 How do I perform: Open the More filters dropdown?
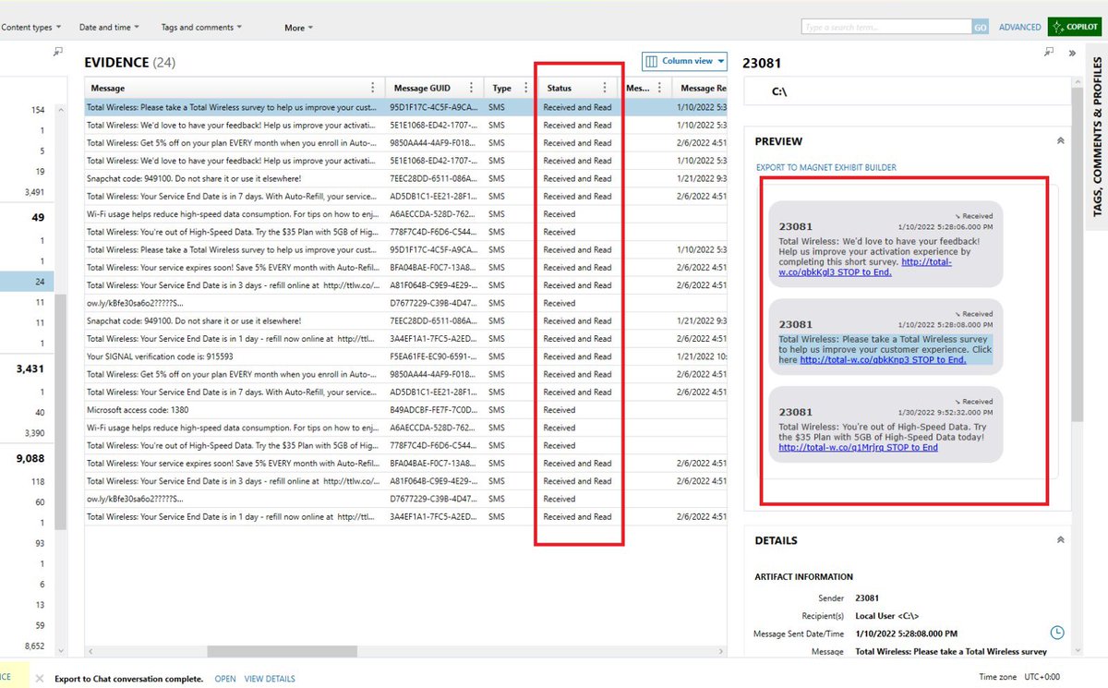pos(298,28)
